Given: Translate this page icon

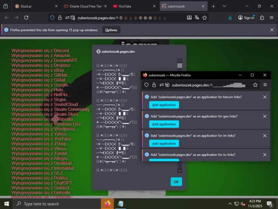Looking at the screenshot, I should click(x=197, y=17).
